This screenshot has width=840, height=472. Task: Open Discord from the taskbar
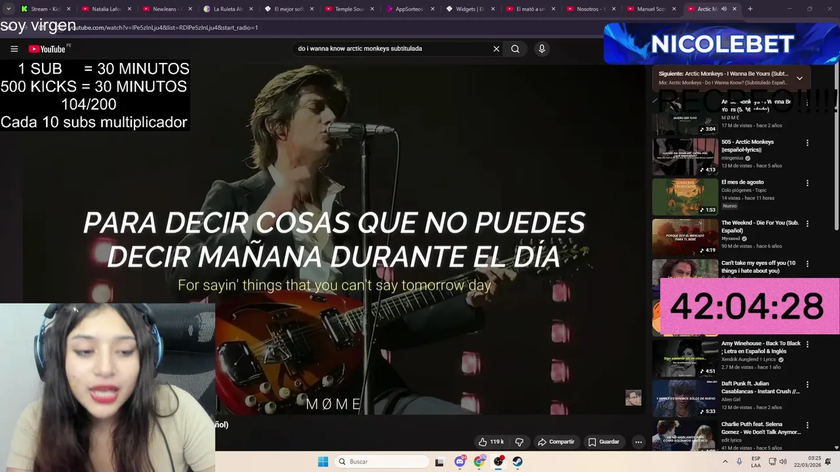pos(460,462)
